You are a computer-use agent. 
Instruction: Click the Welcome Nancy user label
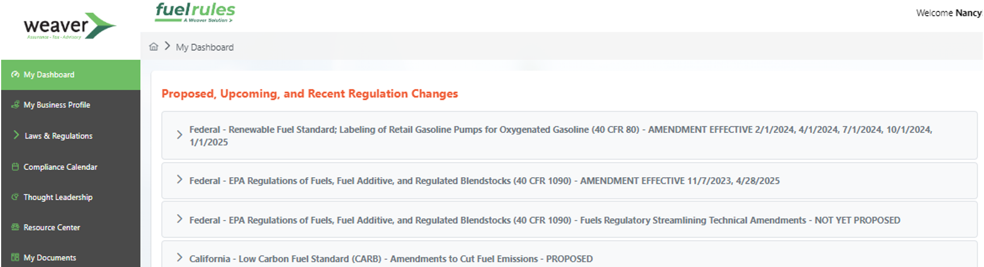(x=948, y=12)
